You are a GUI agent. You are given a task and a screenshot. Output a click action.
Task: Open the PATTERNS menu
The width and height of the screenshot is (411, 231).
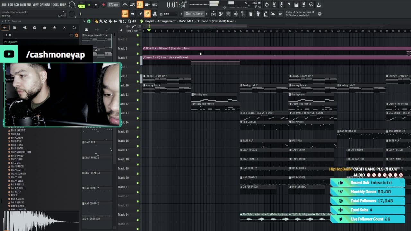point(25,5)
